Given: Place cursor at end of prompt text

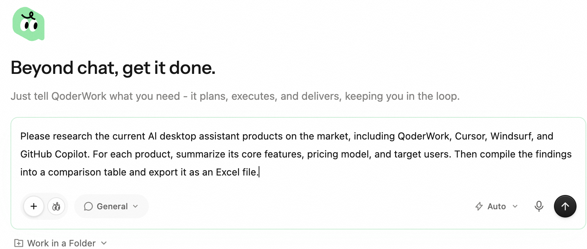Looking at the screenshot, I should [x=259, y=172].
